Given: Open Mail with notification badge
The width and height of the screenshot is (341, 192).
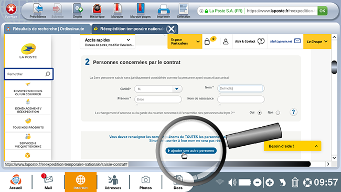Looking at the screenshot, I should [48, 182].
